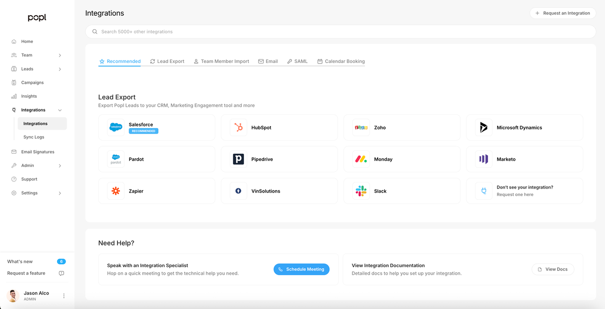Select the Zoho logo icon
Screen dimensions: 605x309
pyautogui.click(x=361, y=128)
